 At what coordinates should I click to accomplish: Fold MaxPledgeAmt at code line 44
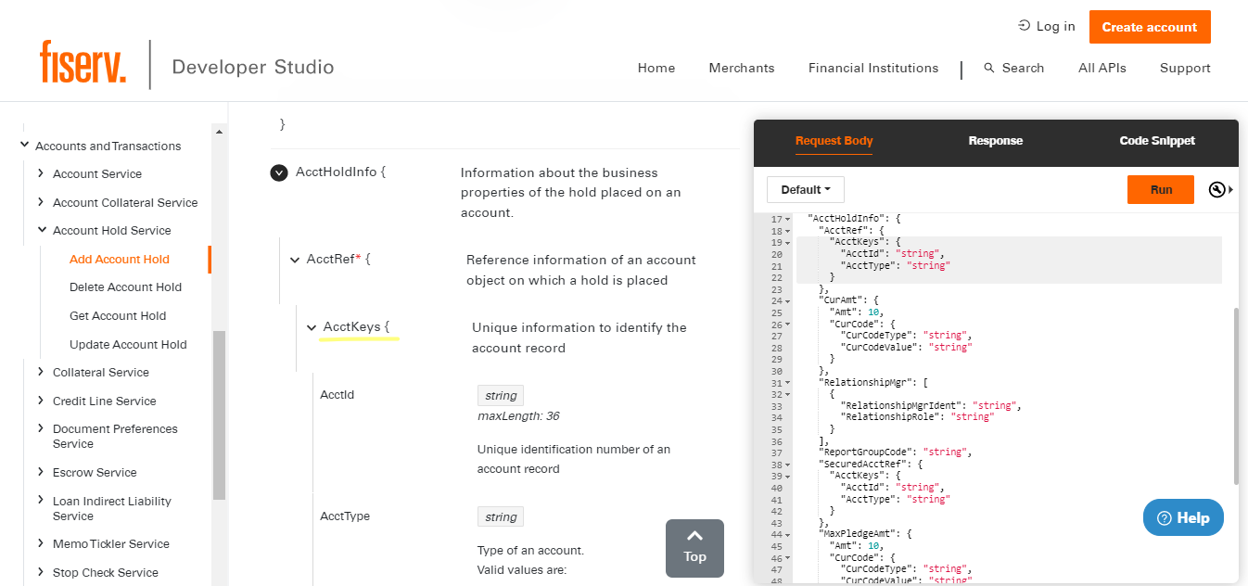788,535
